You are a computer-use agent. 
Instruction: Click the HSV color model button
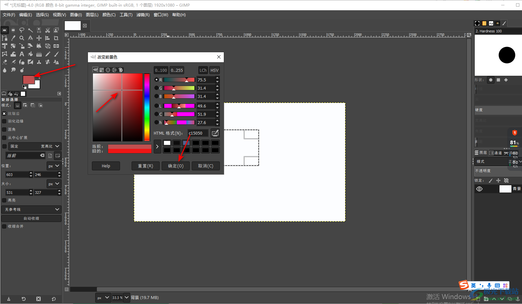coord(215,70)
